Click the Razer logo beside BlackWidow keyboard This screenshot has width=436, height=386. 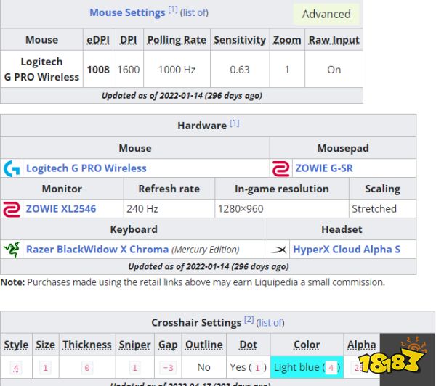[12, 250]
